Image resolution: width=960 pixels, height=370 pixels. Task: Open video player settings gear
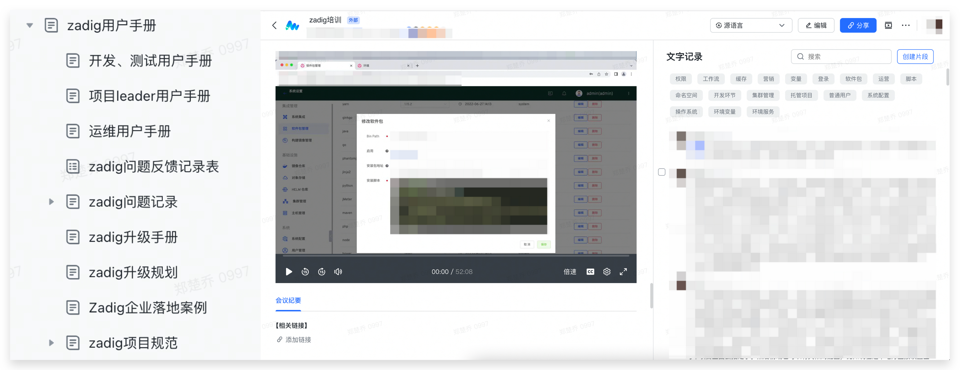pos(607,272)
